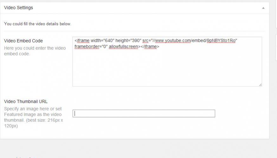Click the Video Thumbnail URL label
Screen dimensions: 277x158
click(x=26, y=102)
